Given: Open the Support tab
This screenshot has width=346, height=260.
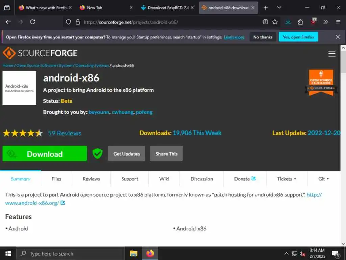Looking at the screenshot, I should [x=129, y=179].
